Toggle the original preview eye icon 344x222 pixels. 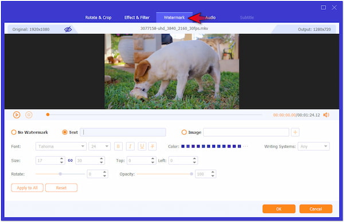pos(68,29)
